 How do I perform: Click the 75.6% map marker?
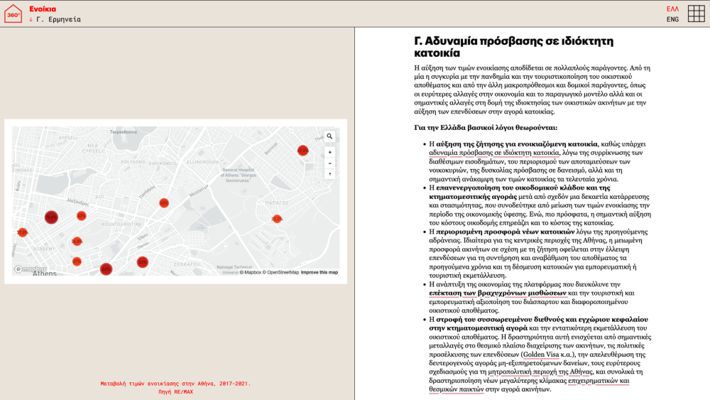click(51, 217)
